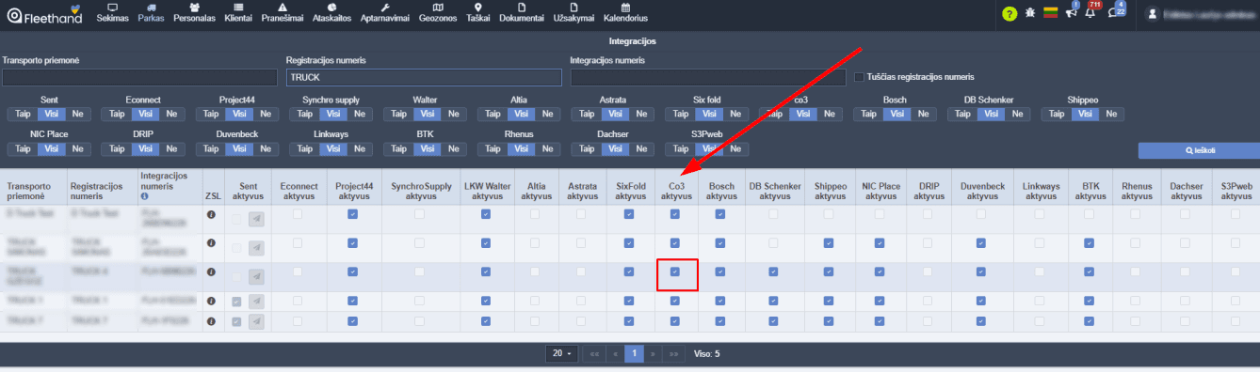Open the green help question mark icon
This screenshot has height=372, width=1260.
1010,13
